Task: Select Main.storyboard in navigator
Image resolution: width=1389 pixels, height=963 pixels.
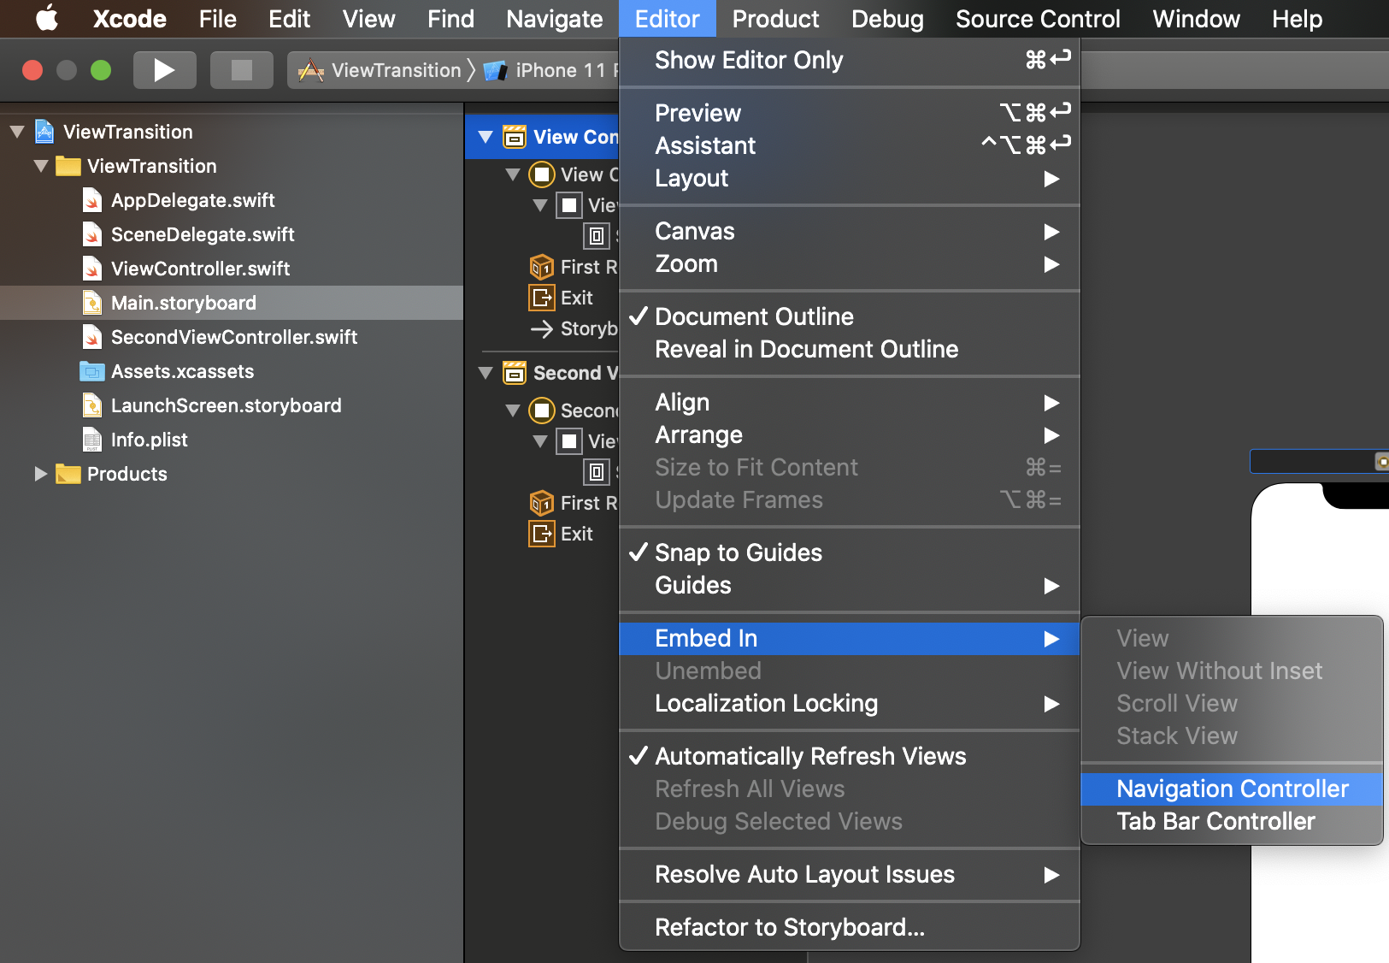Action: pos(232,303)
